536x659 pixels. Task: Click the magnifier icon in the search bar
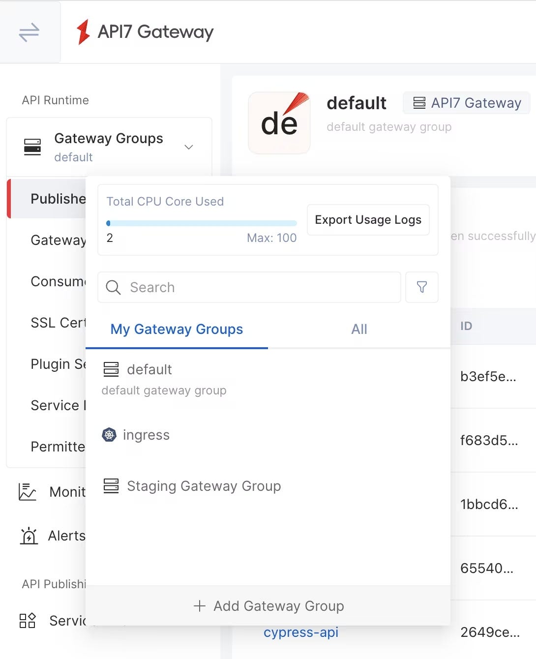pyautogui.click(x=113, y=288)
